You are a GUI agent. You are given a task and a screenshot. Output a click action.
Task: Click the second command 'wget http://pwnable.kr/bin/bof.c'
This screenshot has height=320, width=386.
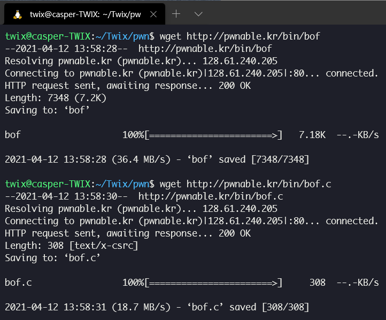pos(245,184)
